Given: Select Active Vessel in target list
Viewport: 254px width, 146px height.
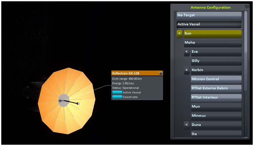Looking at the screenshot, I should [209, 24].
